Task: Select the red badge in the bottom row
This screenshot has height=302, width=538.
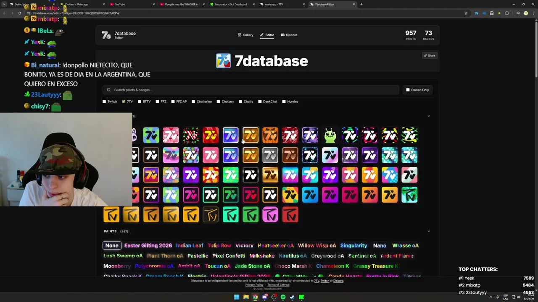Action: (x=290, y=215)
